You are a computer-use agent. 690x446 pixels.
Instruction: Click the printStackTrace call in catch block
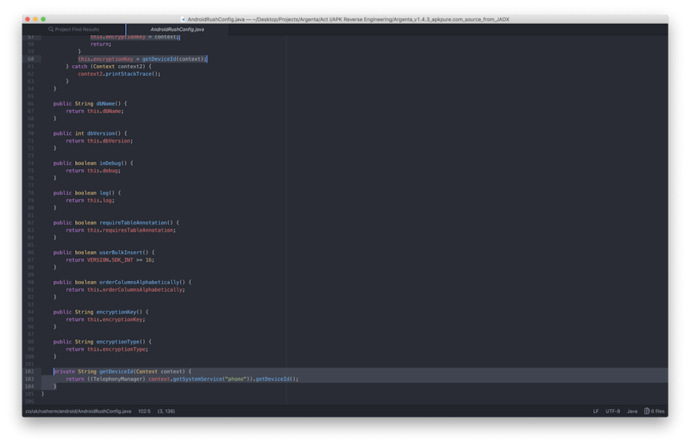point(132,73)
